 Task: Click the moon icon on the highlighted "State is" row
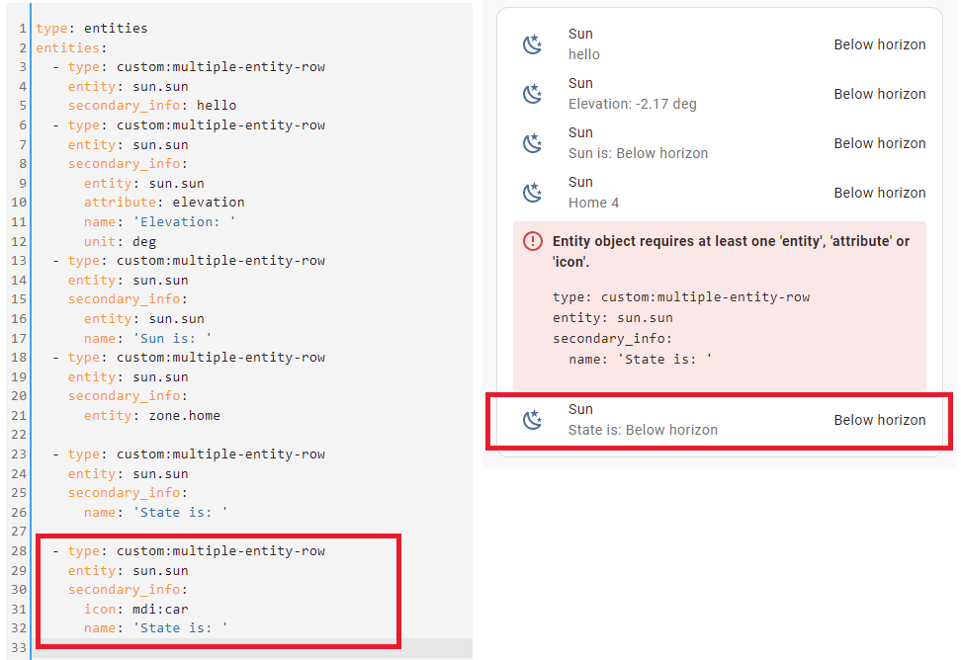[532, 419]
